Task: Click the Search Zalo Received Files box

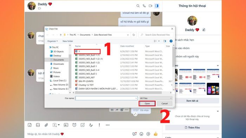Action: (156, 35)
